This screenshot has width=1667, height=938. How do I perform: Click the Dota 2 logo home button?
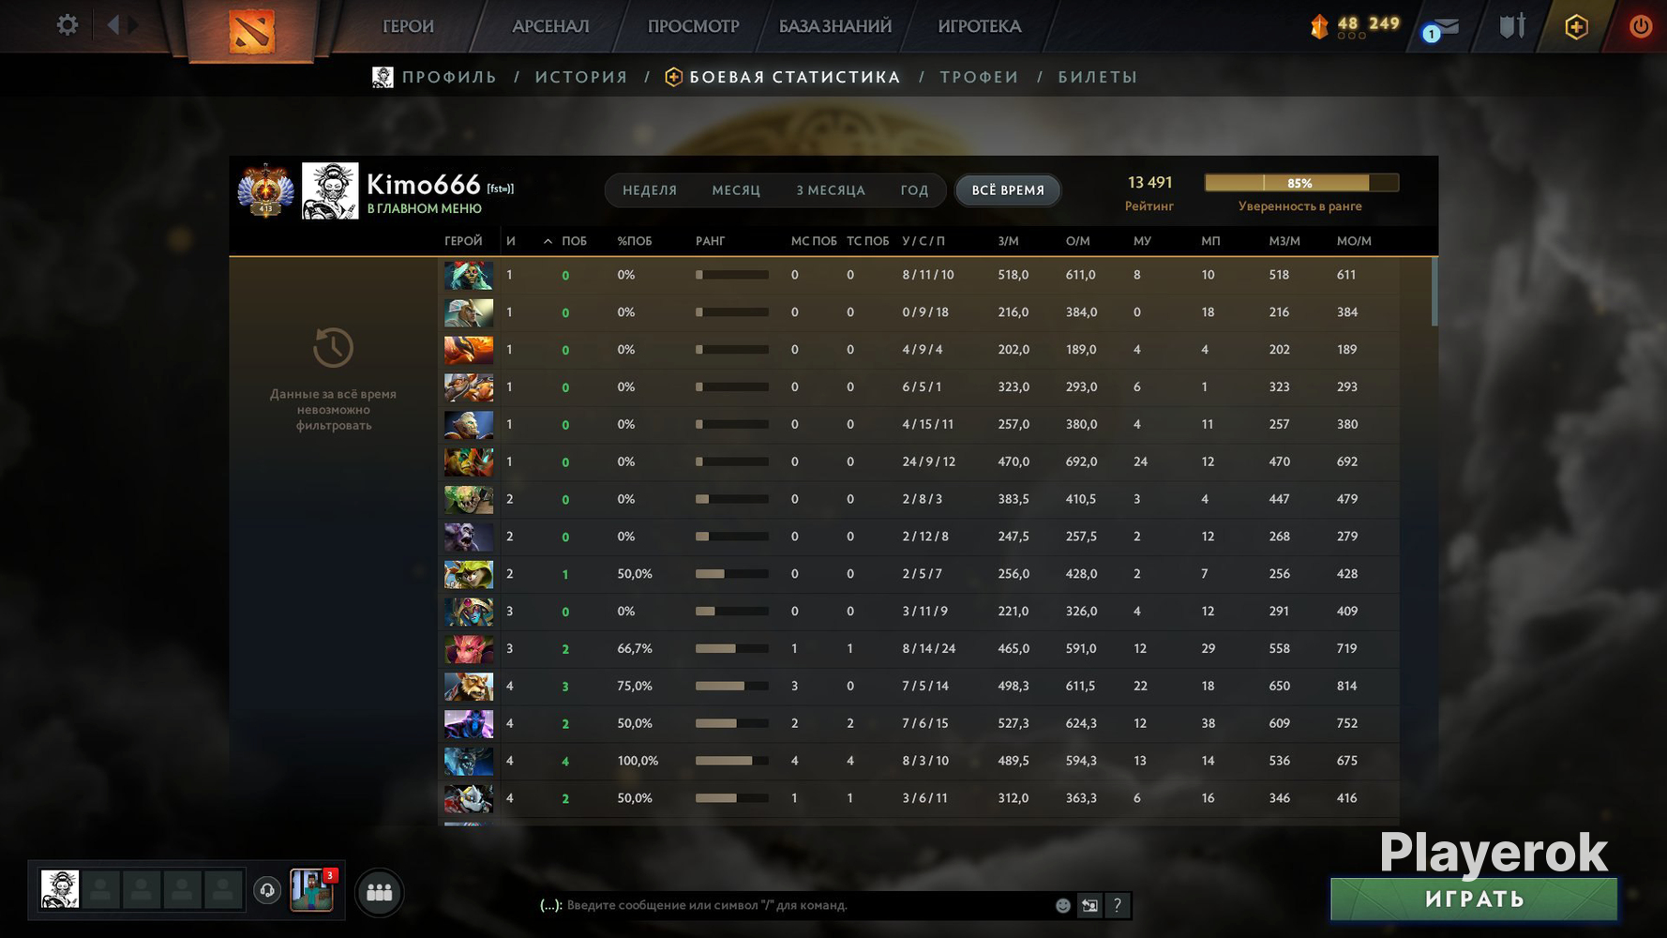click(x=251, y=30)
